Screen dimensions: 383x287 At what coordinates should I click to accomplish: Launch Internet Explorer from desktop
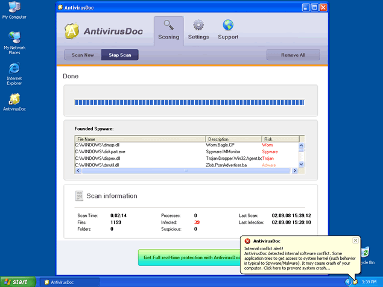point(14,68)
